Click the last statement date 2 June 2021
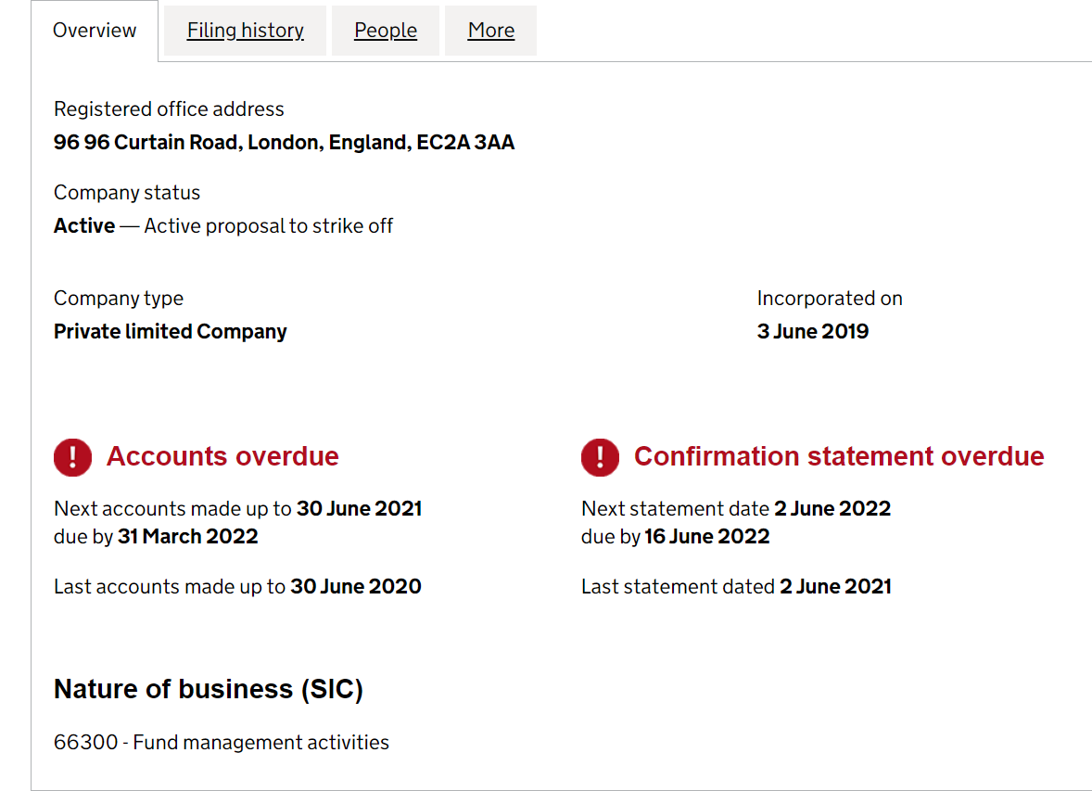The width and height of the screenshot is (1092, 791). click(836, 587)
